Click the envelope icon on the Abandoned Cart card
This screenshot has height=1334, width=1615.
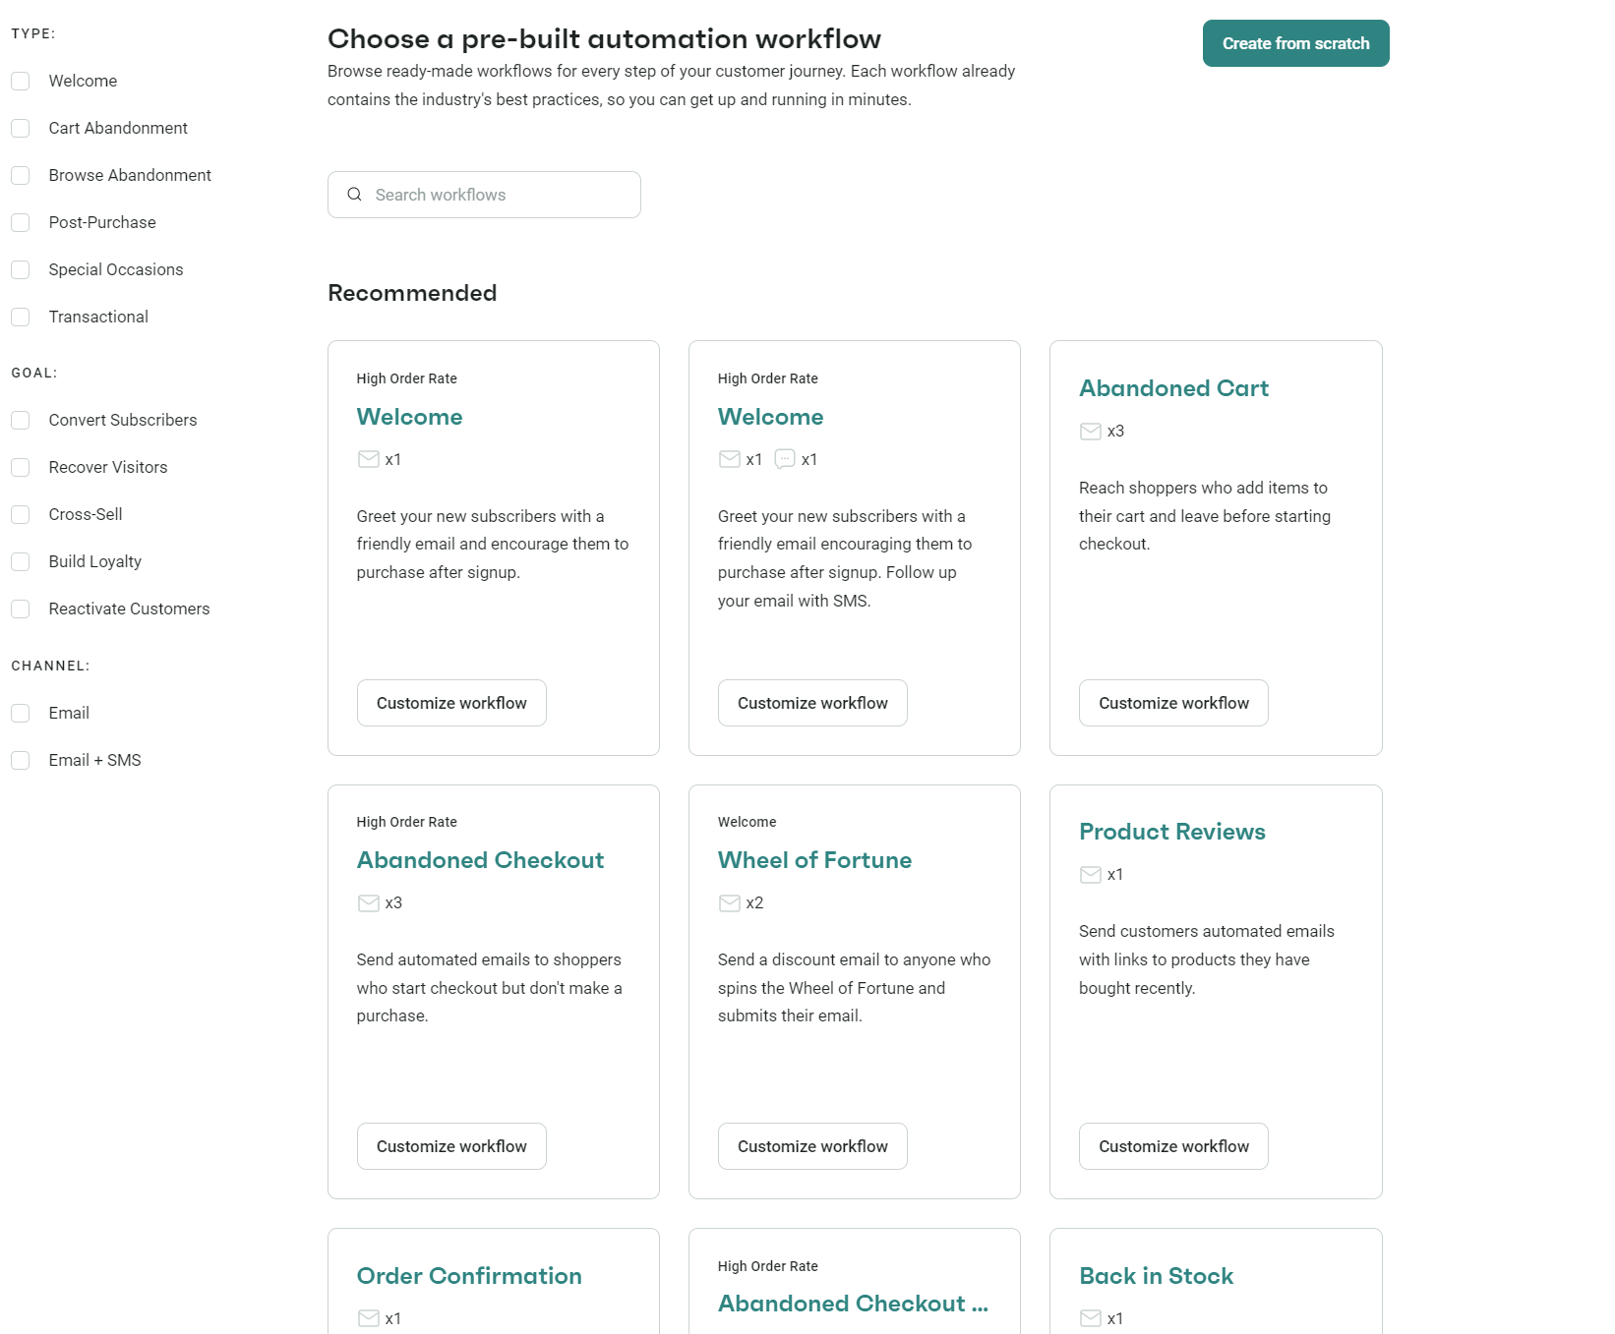1091,431
